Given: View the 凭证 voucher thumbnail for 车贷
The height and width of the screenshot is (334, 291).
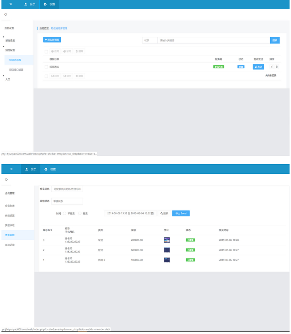Looking at the screenshot, I should [x=167, y=240].
